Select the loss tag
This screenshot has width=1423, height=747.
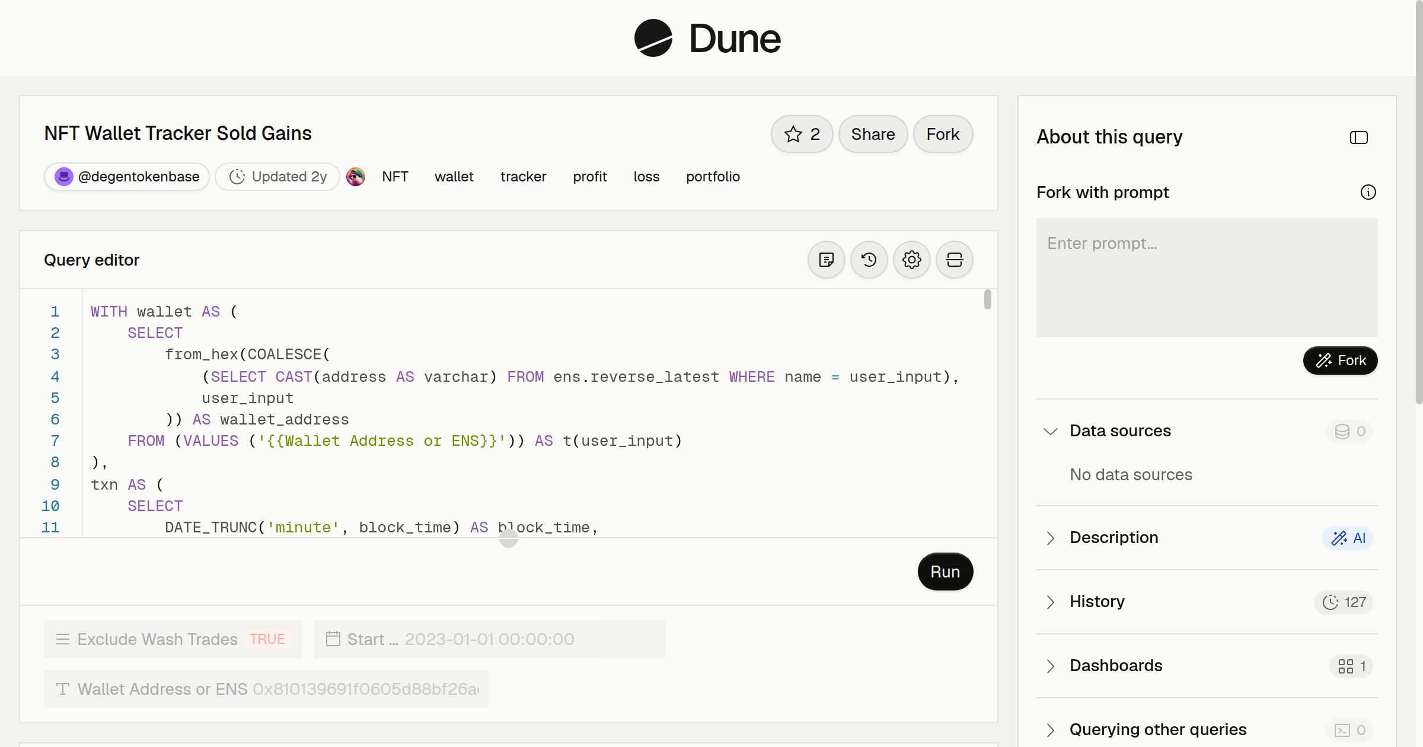(646, 177)
